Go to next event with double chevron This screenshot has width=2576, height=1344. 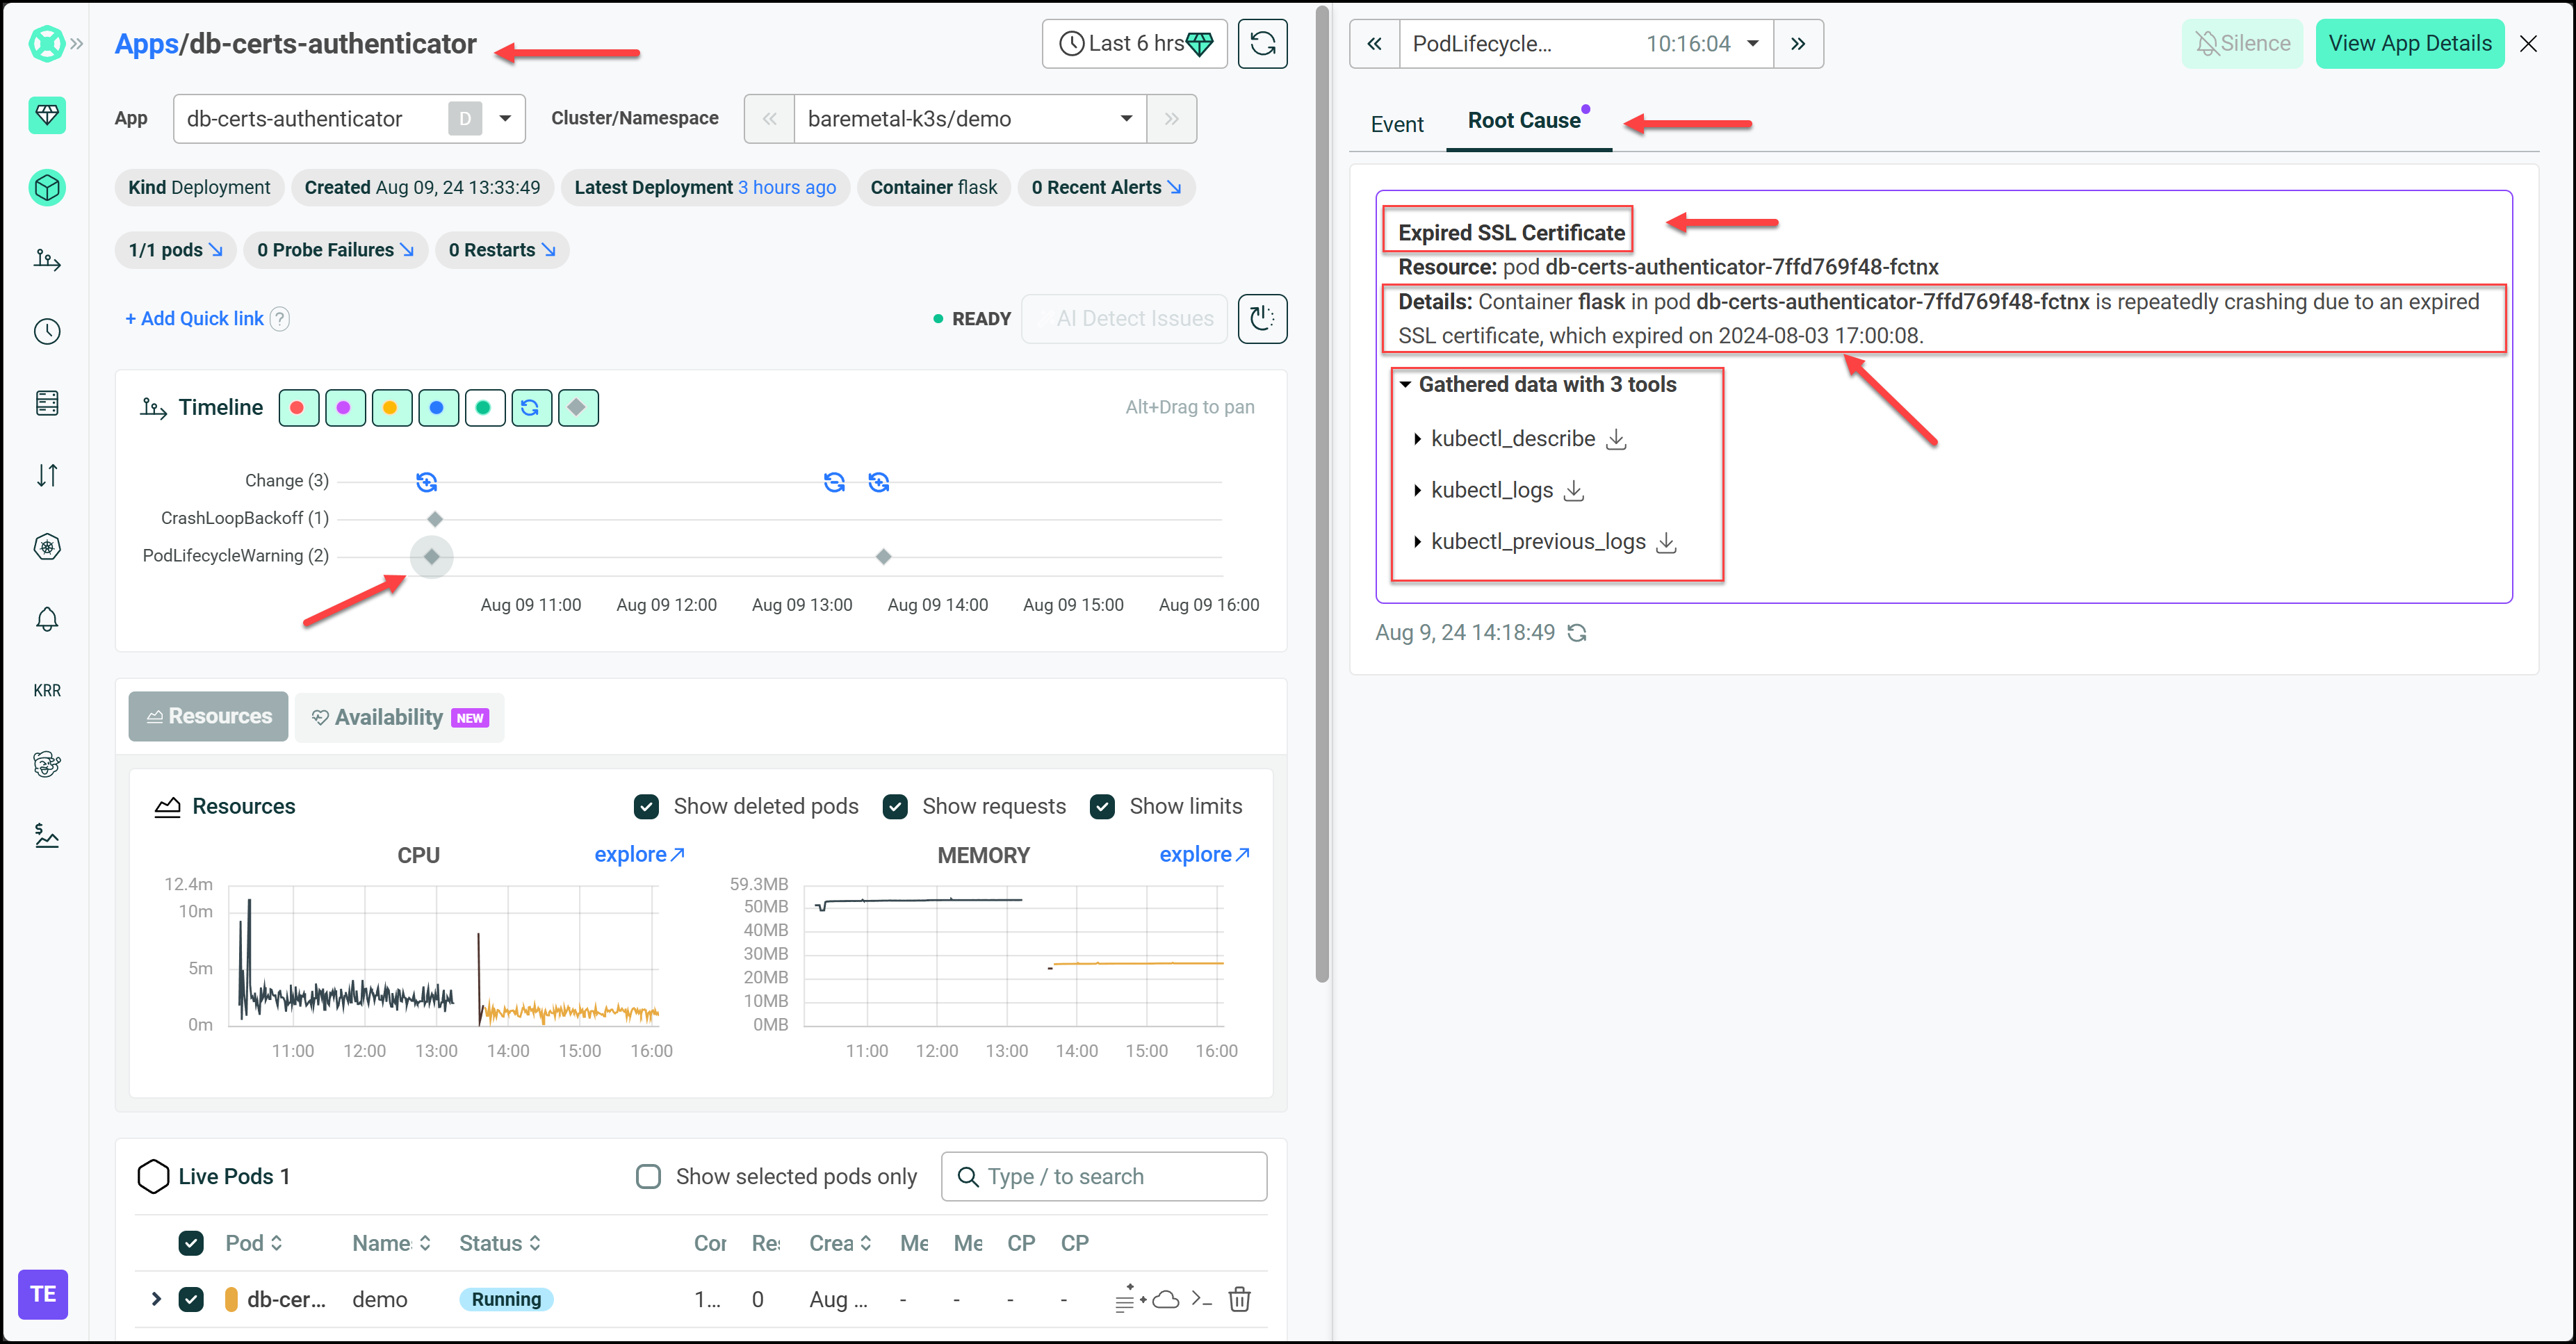[1797, 43]
